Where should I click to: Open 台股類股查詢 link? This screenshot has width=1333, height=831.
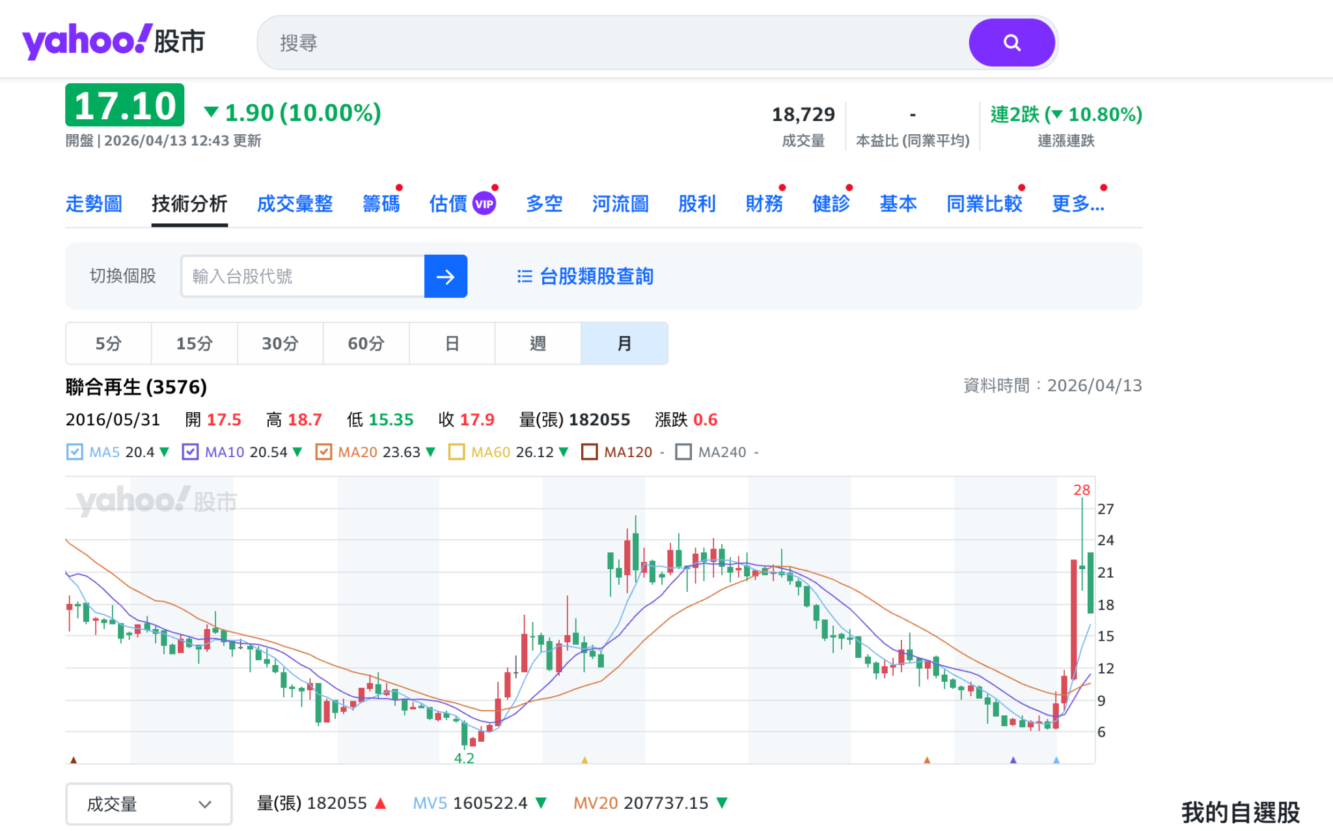pyautogui.click(x=596, y=277)
